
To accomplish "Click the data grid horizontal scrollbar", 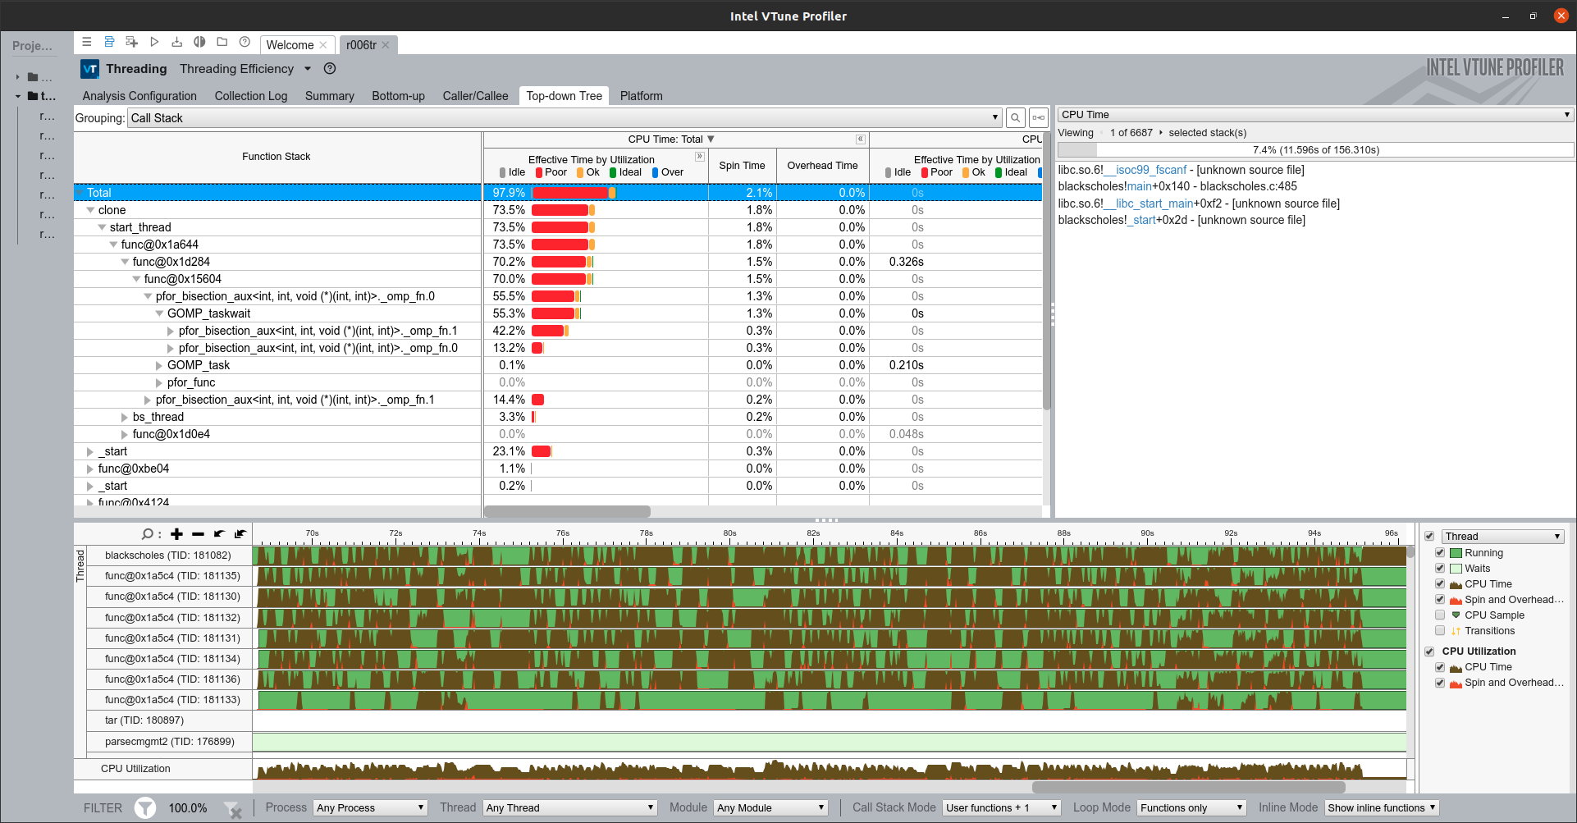I will (x=567, y=511).
